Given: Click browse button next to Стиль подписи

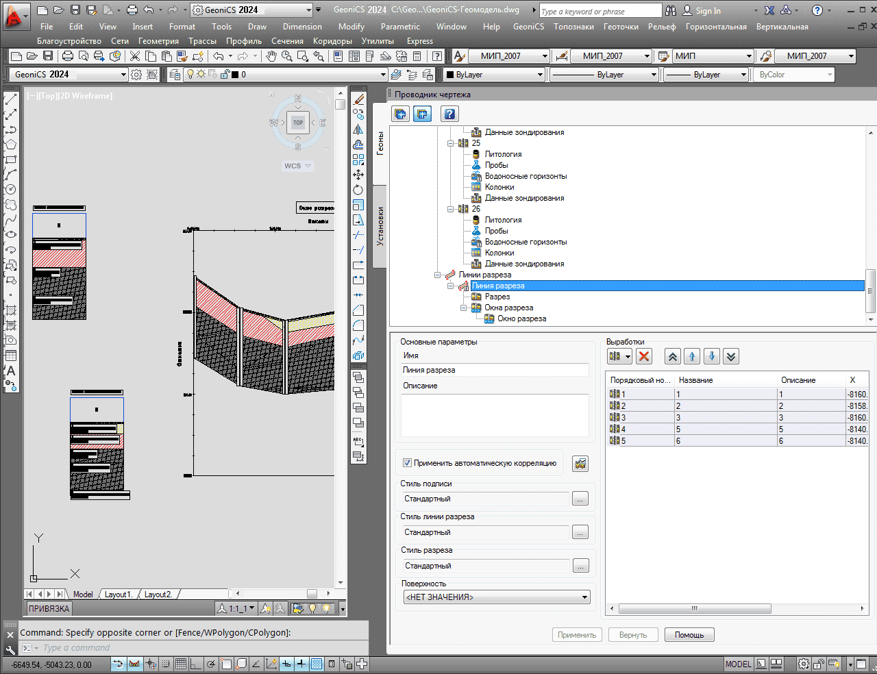Looking at the screenshot, I should [x=580, y=499].
